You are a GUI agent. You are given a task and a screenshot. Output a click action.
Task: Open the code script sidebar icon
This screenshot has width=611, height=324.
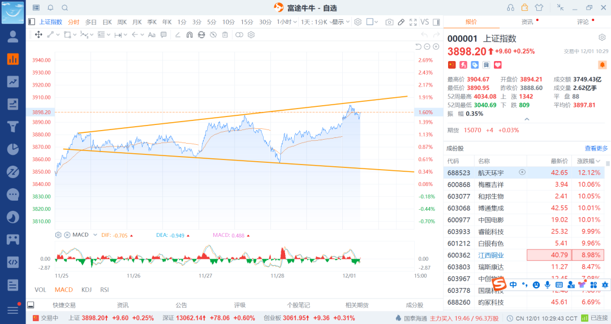coord(13,262)
